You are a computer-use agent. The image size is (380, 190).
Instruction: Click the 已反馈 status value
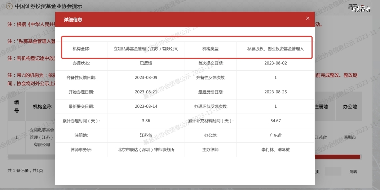pyautogui.click(x=146, y=63)
